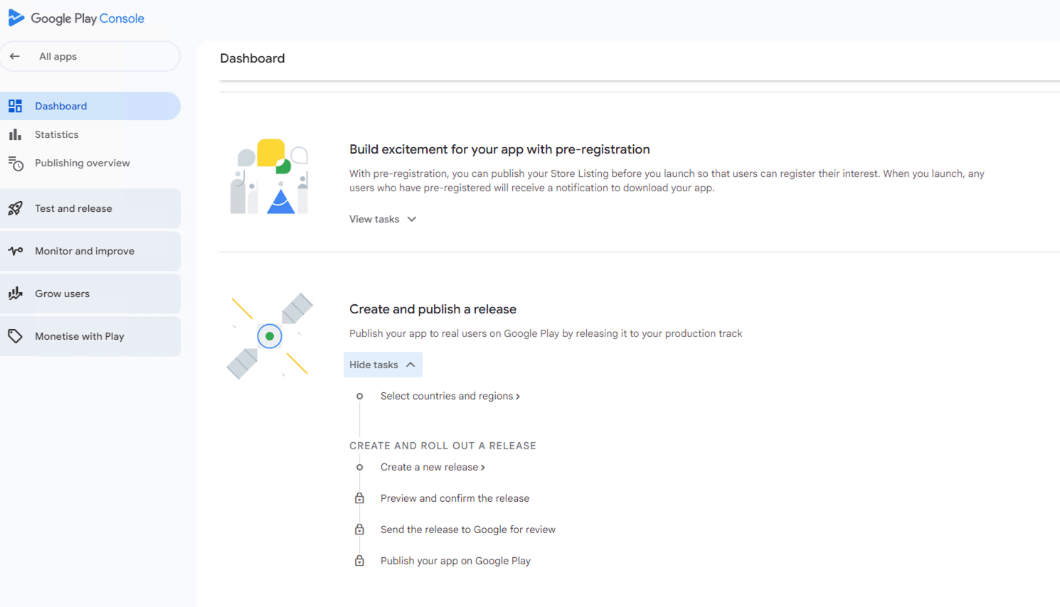Collapse the Hide tasks section
1060x607 pixels.
383,365
